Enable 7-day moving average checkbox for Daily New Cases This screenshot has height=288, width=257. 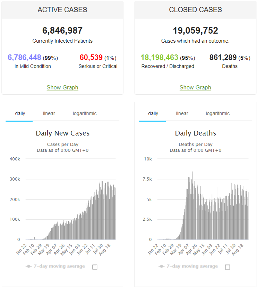(x=95, y=267)
